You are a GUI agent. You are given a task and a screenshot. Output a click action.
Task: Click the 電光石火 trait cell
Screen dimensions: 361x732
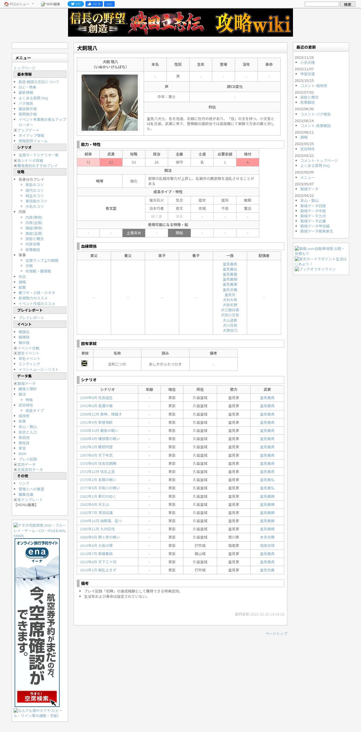pos(157,200)
